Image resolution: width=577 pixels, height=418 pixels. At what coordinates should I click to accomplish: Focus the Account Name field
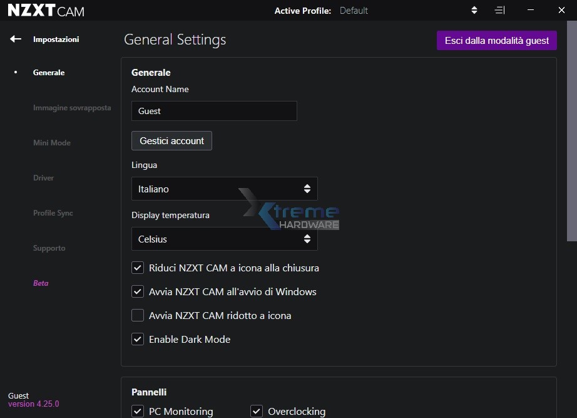click(x=214, y=111)
